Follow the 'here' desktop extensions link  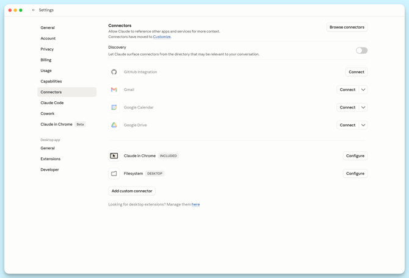click(x=195, y=204)
